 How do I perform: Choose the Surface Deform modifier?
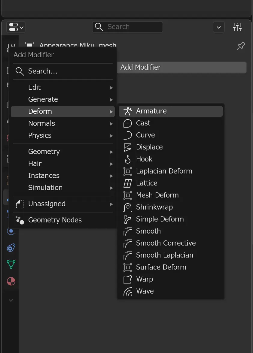click(x=171, y=267)
